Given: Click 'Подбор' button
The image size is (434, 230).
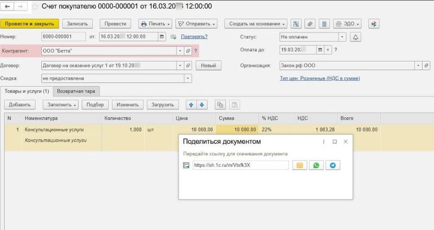Looking at the screenshot, I should [95, 105].
